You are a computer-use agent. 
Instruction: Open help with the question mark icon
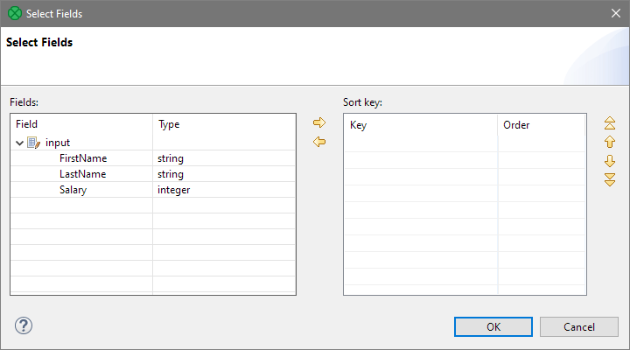24,325
